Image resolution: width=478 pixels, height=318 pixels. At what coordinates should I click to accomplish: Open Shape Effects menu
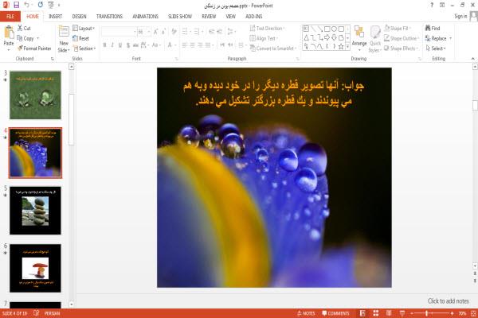click(402, 48)
